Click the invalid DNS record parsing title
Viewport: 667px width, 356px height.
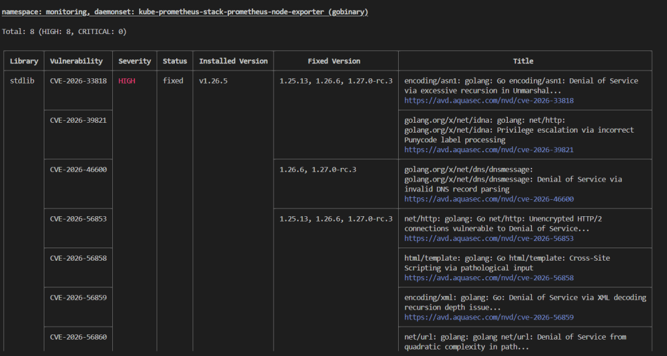[513, 179]
